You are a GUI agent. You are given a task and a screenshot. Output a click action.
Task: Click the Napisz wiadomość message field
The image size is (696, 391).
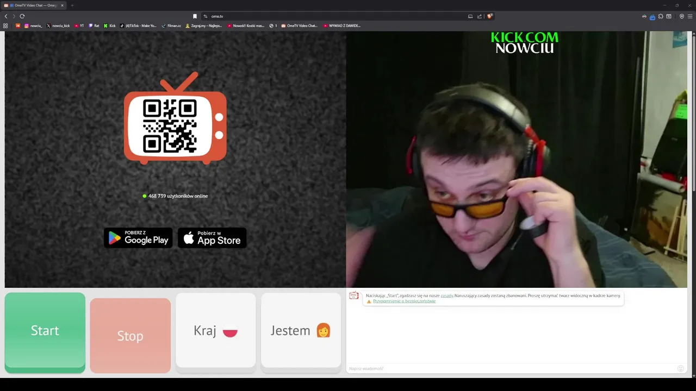pyautogui.click(x=511, y=369)
